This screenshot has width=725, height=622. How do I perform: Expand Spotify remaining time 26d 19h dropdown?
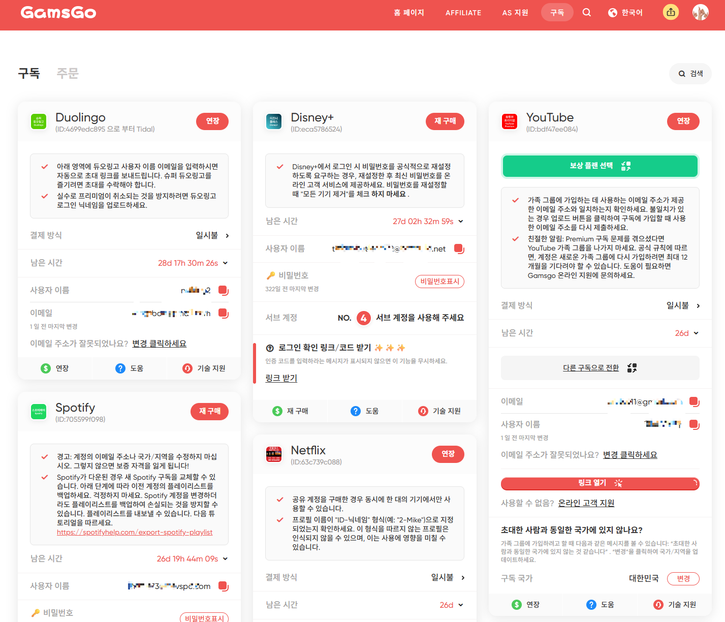225,559
